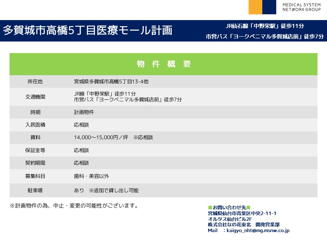Click the JR仙石線「中野栄駅」徒歩11分 header text
This screenshot has height=245, width=327.
click(x=265, y=26)
